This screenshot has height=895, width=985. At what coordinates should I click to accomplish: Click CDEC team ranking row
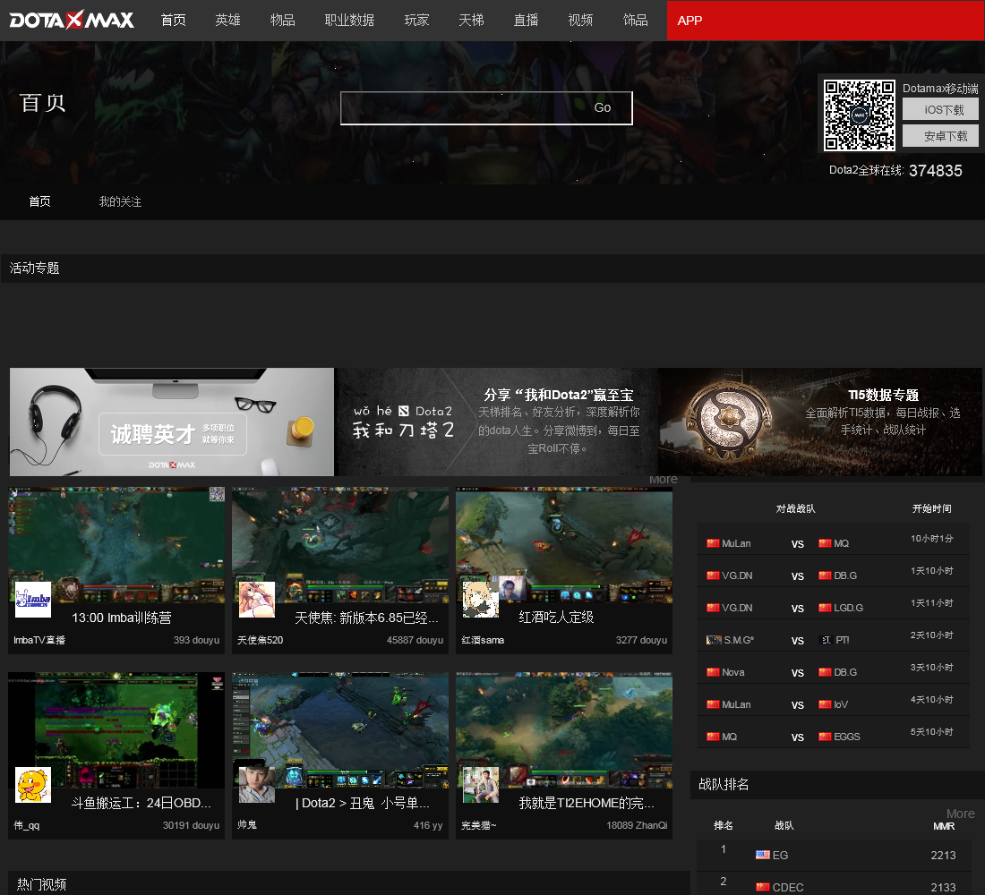coord(833,884)
